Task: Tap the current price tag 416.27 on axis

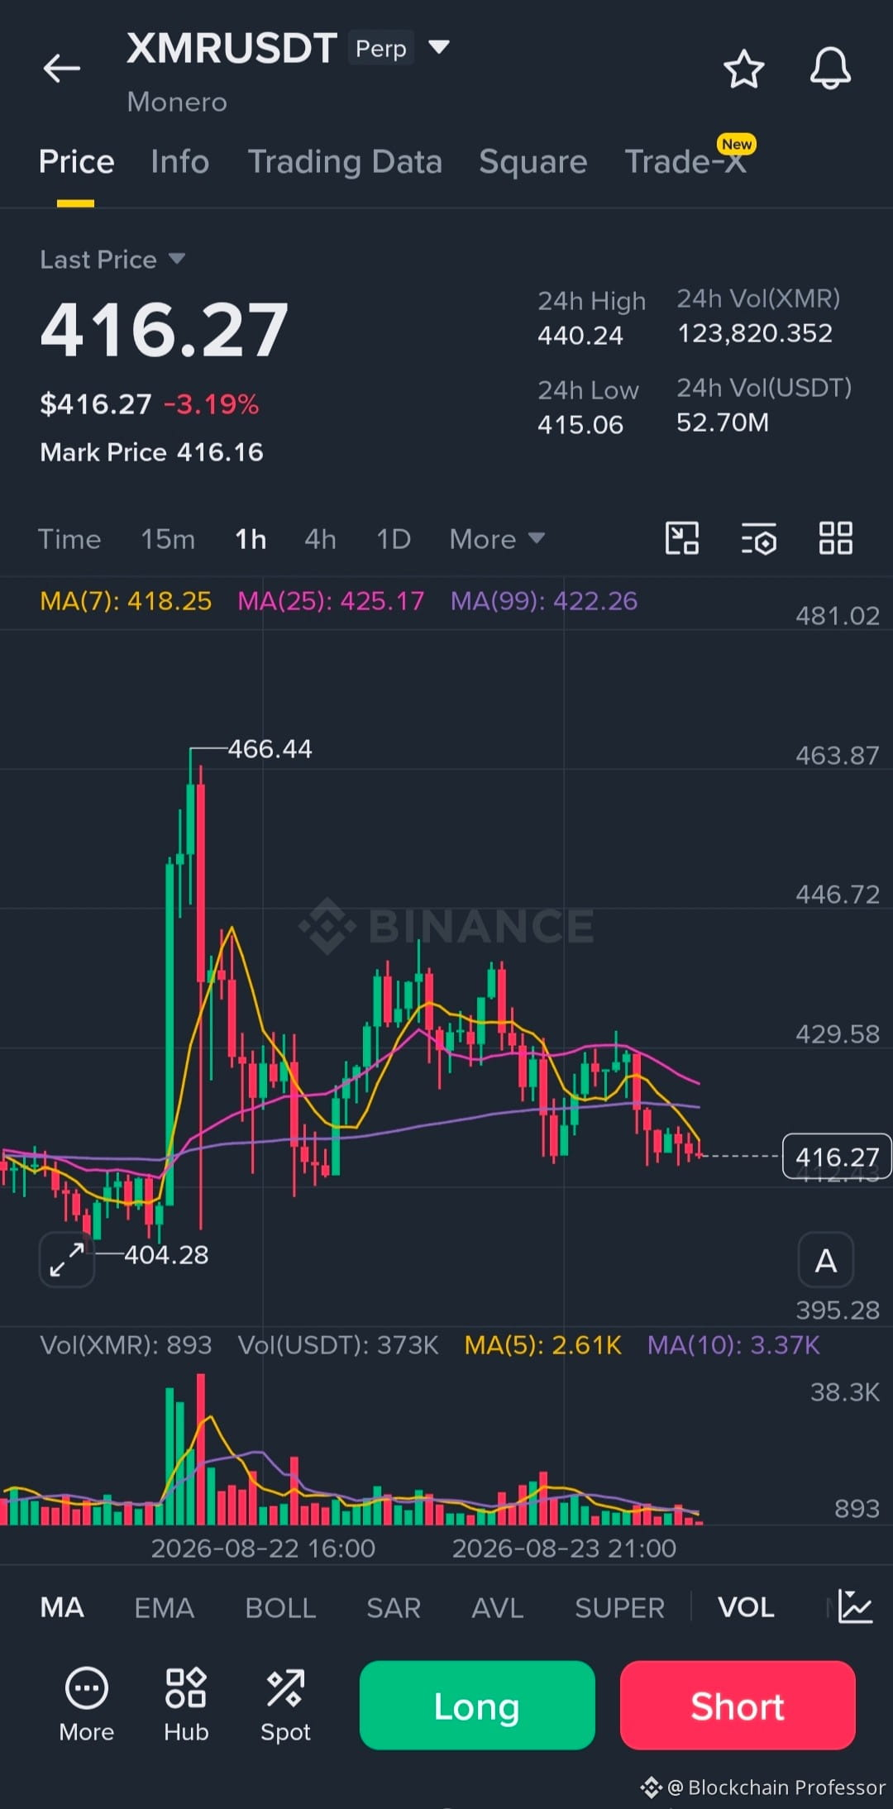Action: (837, 1156)
